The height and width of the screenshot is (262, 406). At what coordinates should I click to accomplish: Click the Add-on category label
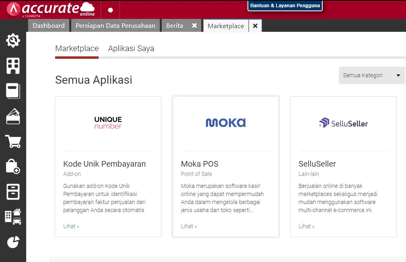pos(72,174)
